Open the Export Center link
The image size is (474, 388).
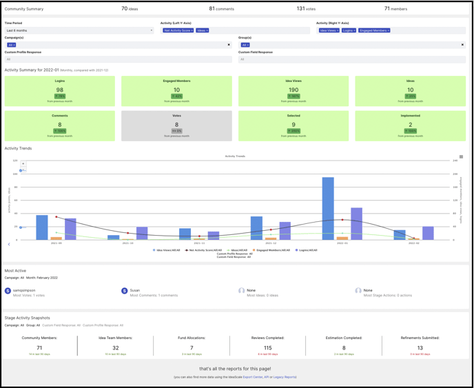[253, 377]
